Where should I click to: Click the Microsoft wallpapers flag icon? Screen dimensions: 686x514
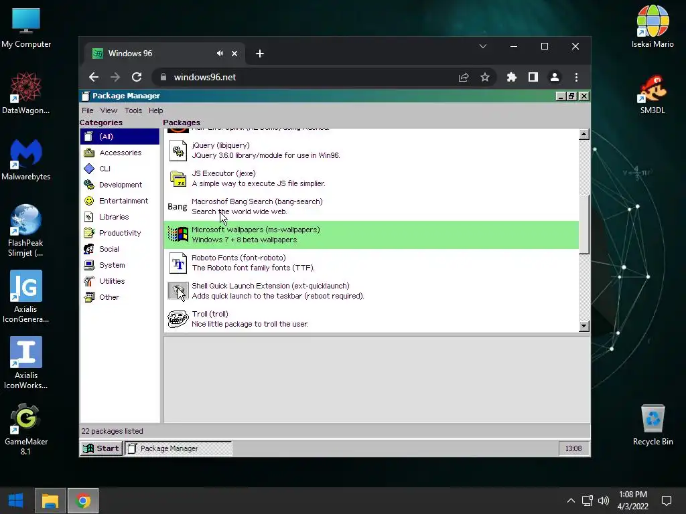click(178, 235)
